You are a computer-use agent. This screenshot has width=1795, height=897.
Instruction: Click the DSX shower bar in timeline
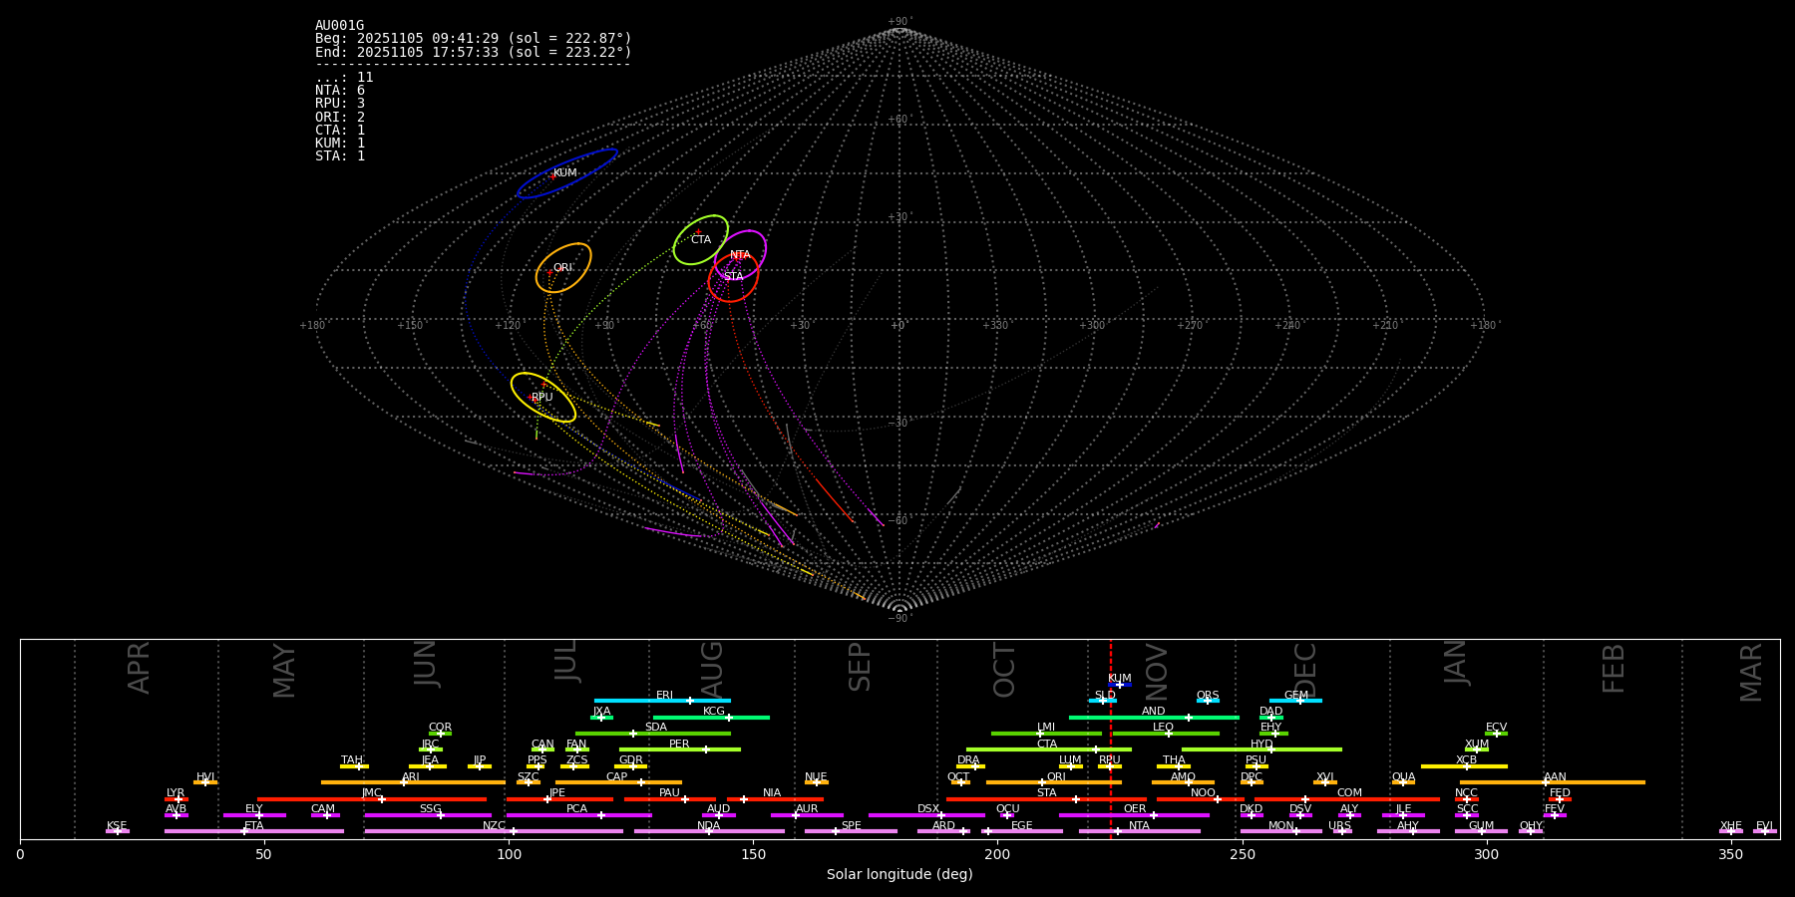tap(926, 815)
